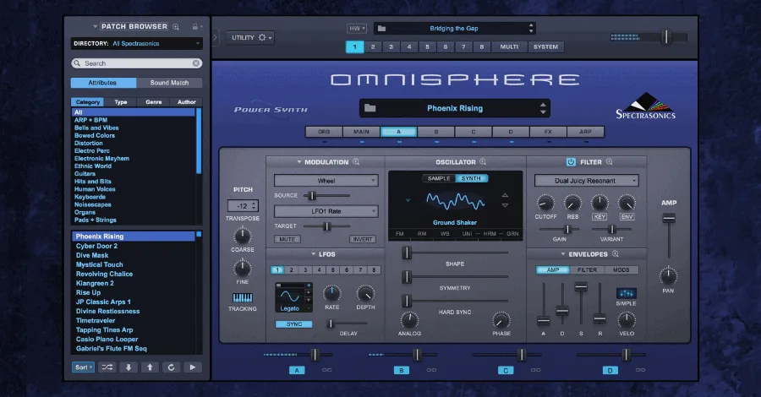The width and height of the screenshot is (761, 397).
Task: Toggle the Filter power button
Action: (571, 162)
